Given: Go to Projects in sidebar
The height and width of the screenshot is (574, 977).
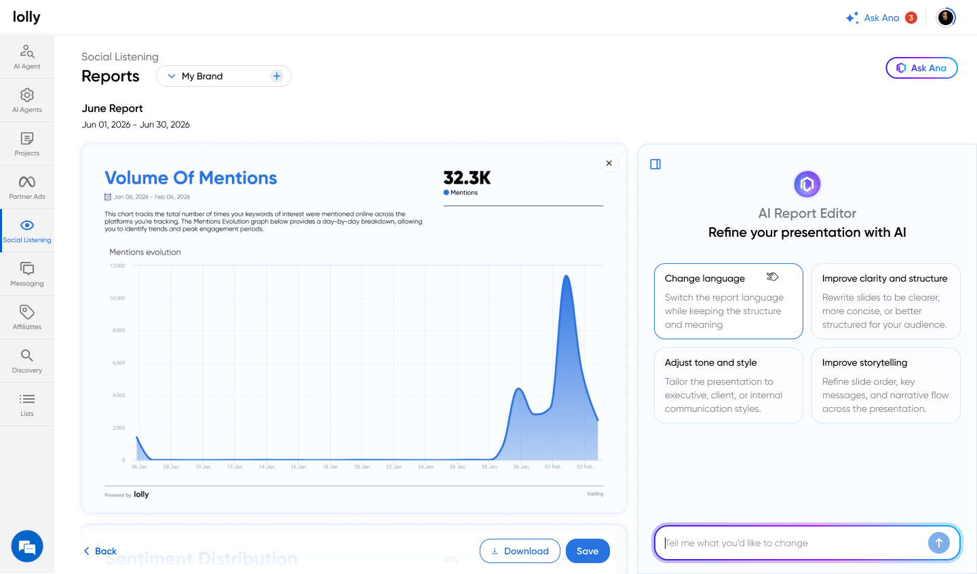Looking at the screenshot, I should click(x=27, y=144).
